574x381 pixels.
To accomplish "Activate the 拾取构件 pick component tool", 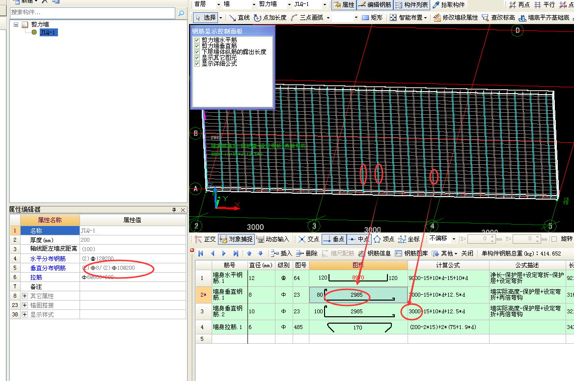I will [449, 5].
